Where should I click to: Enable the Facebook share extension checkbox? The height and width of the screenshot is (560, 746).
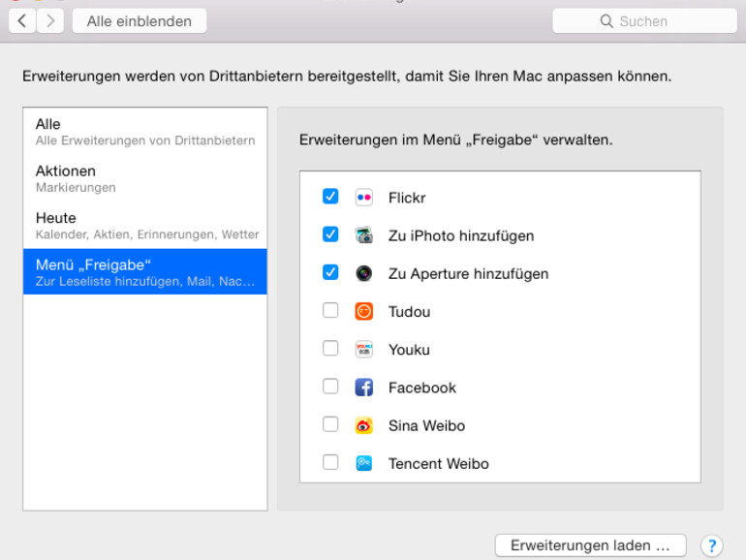pos(330,387)
